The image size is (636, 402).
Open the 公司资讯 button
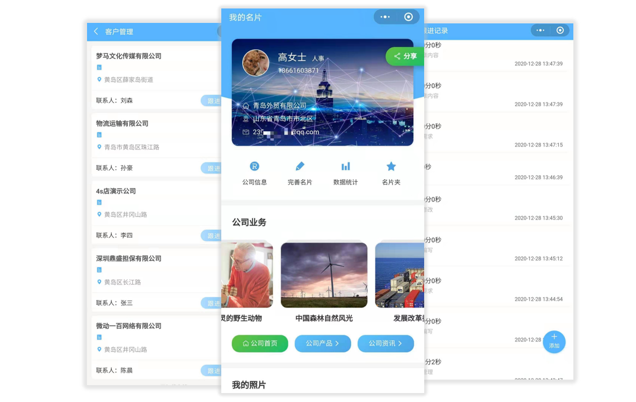[385, 343]
